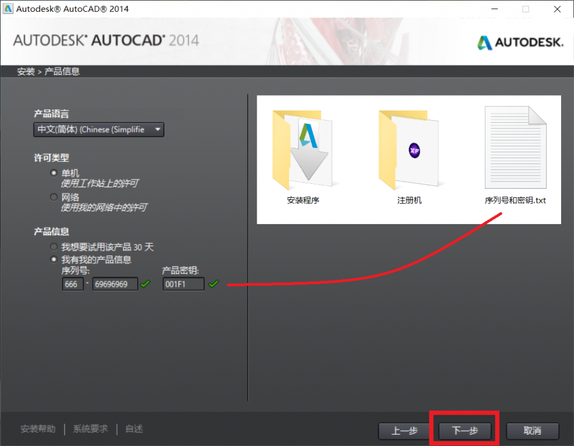The height and width of the screenshot is (446, 574).
Task: Choose the 30-day trial radio option
Action: (x=54, y=247)
